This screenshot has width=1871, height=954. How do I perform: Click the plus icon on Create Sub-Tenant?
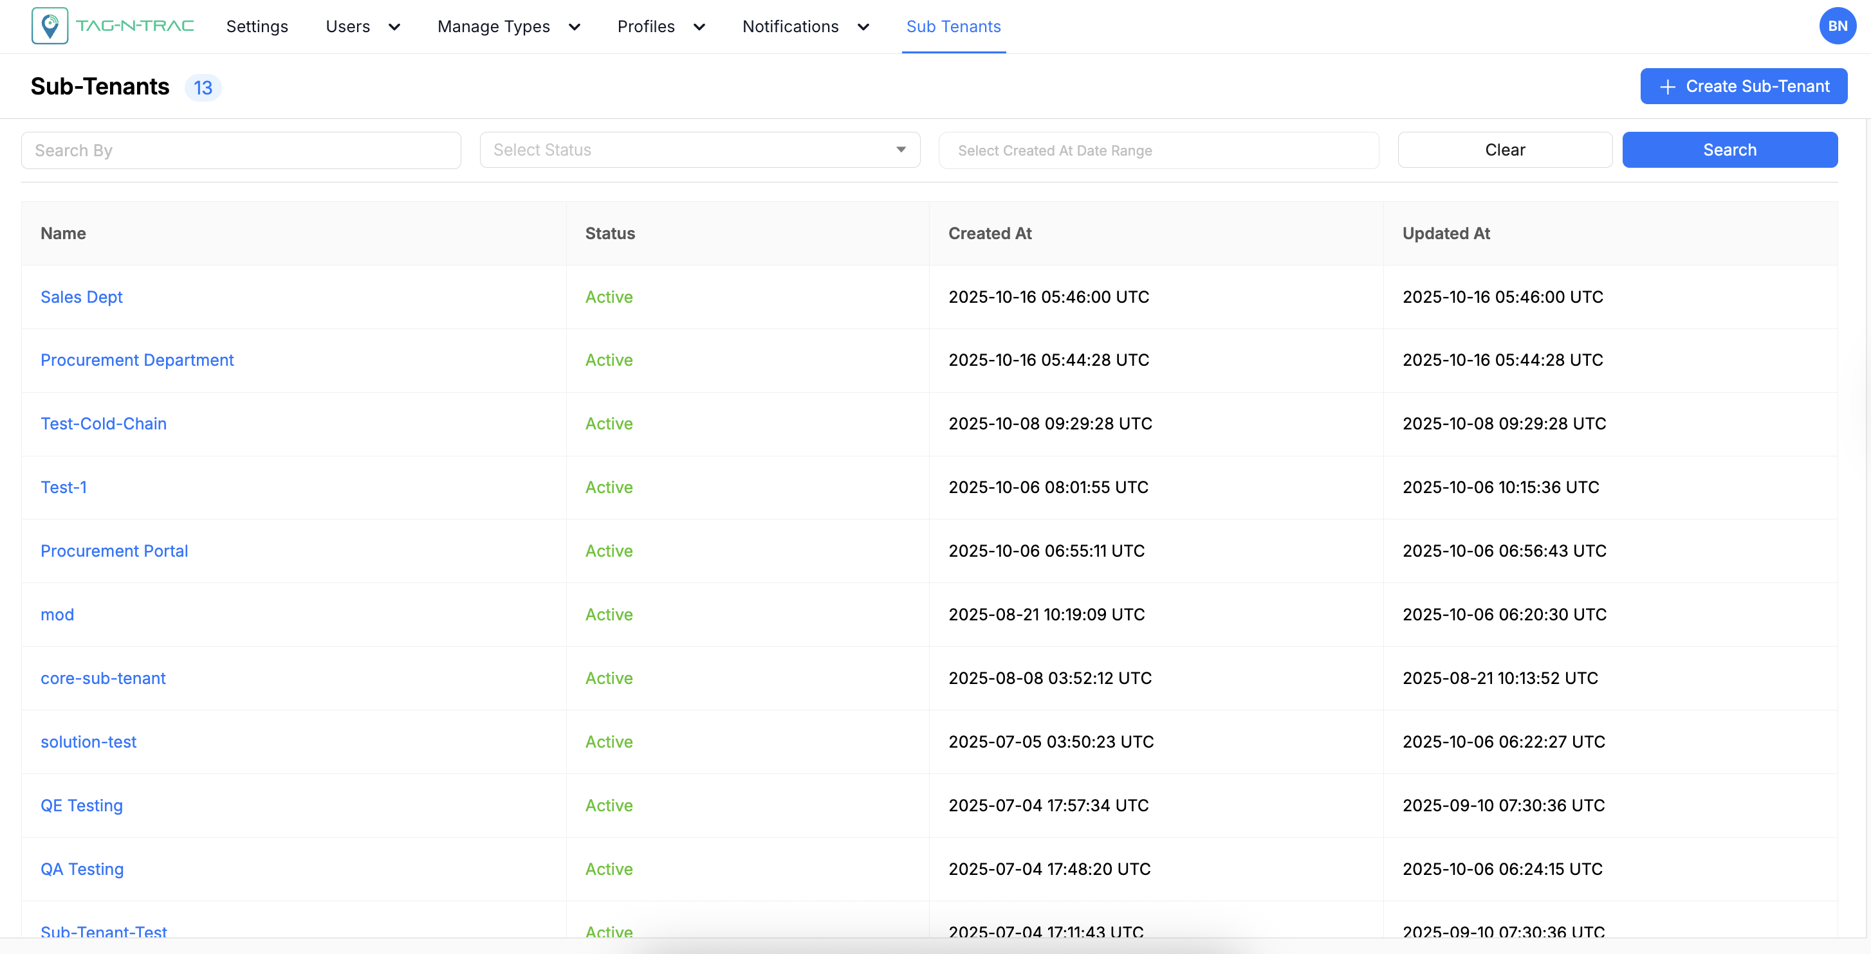[1668, 87]
